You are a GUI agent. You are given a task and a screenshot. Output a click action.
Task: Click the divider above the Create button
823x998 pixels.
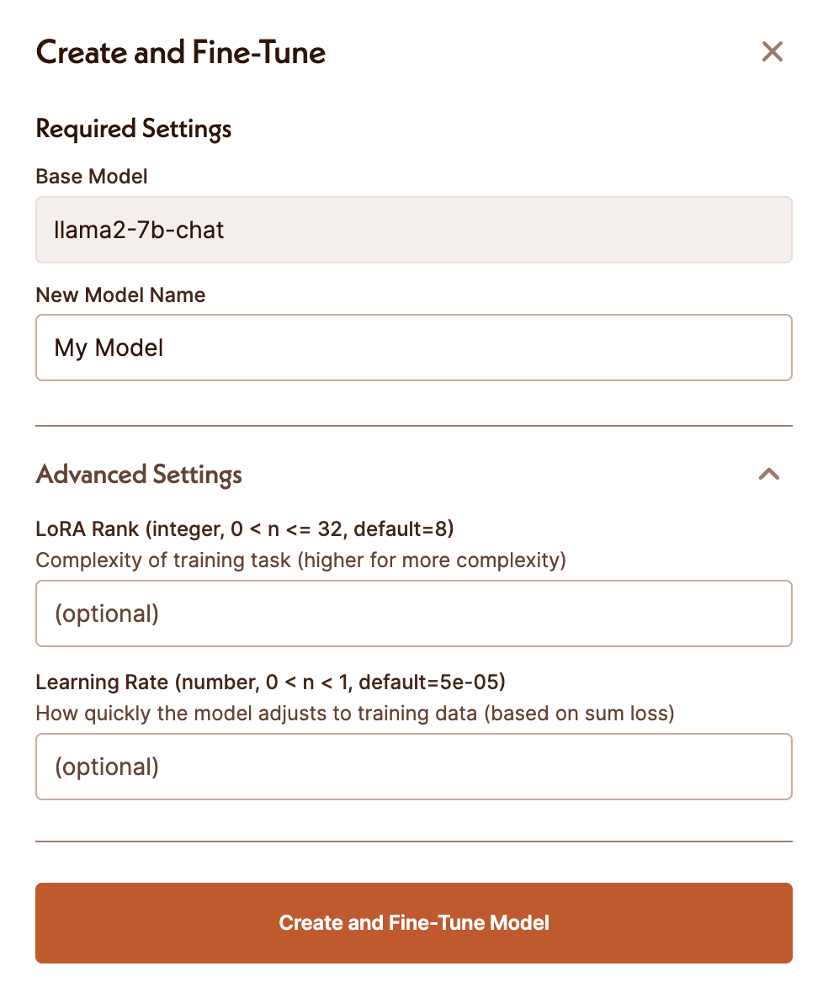pyautogui.click(x=413, y=841)
